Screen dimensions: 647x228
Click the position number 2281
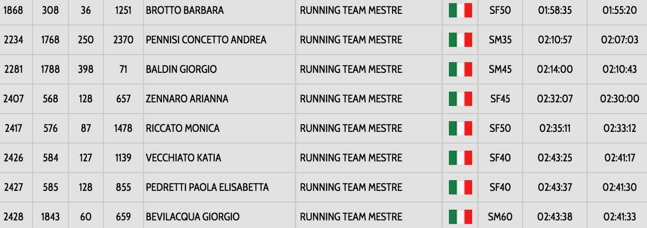15,69
